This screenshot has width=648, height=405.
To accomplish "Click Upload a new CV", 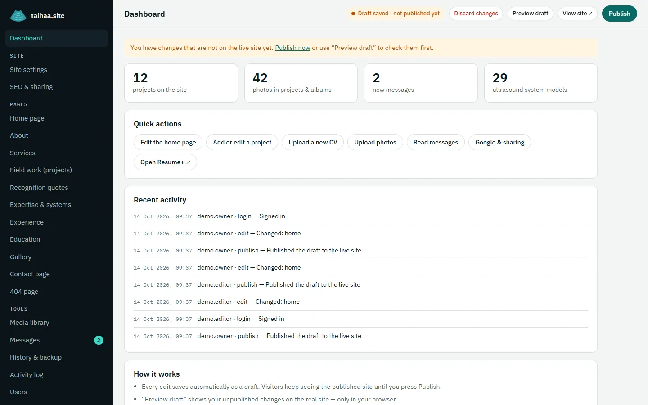I will click(313, 142).
